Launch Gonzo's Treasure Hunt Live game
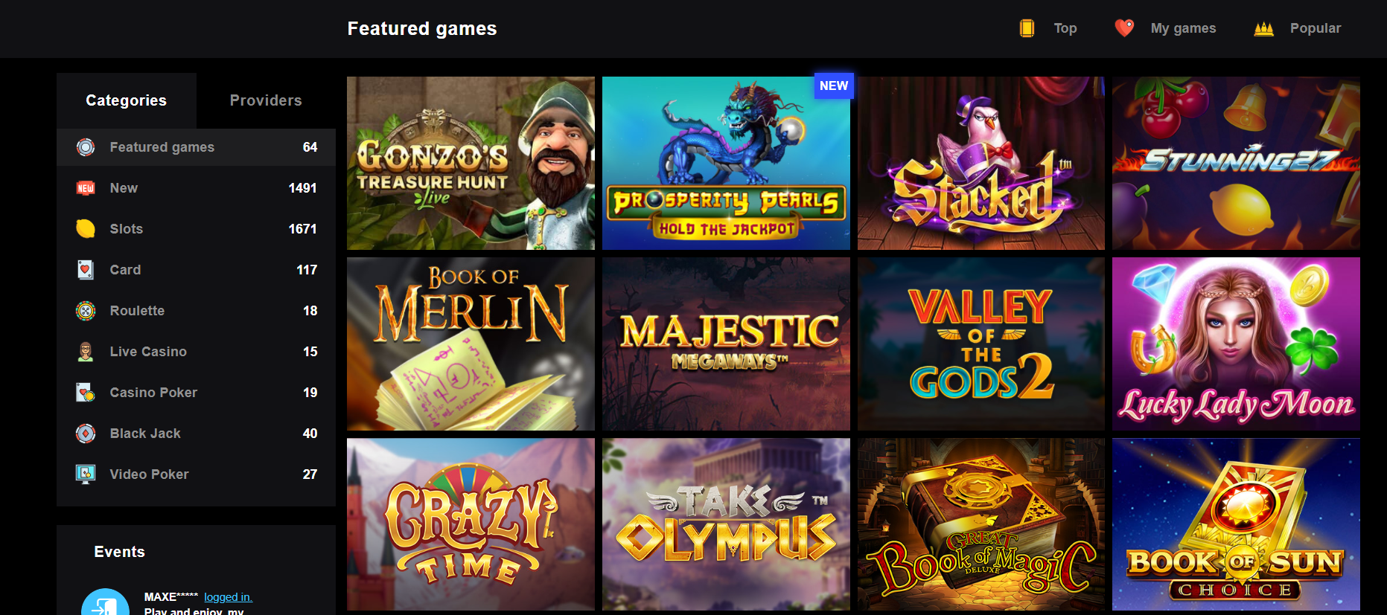 tap(471, 163)
